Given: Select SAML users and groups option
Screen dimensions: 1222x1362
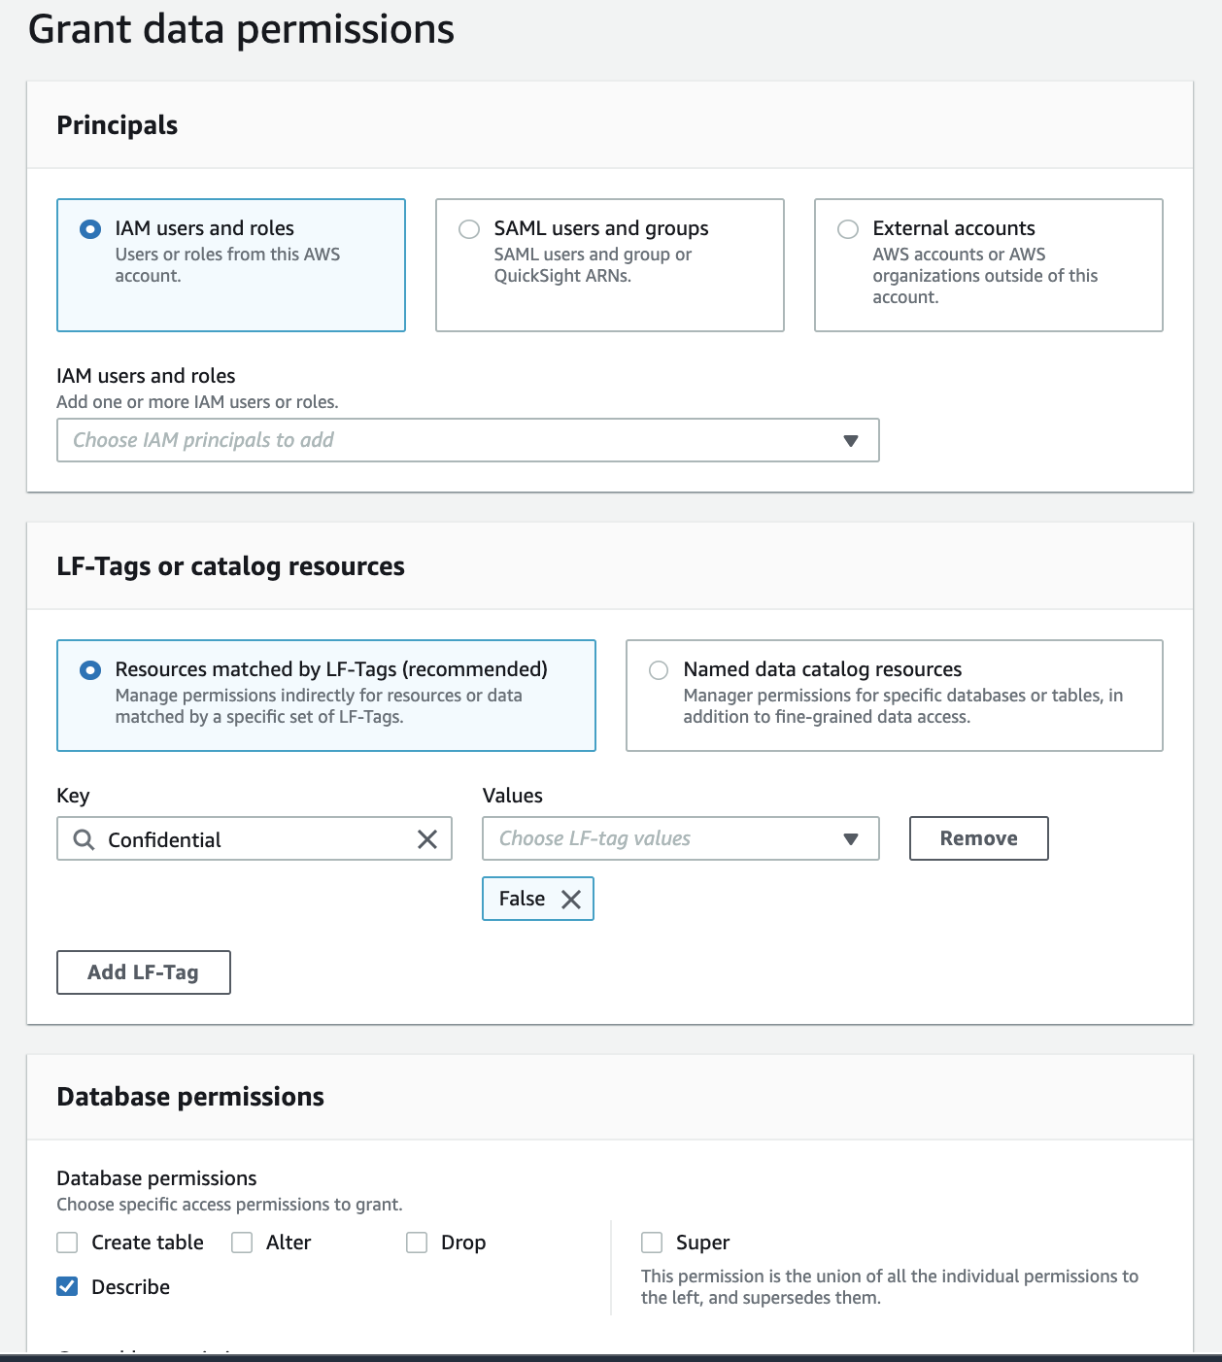Looking at the screenshot, I should point(469,229).
